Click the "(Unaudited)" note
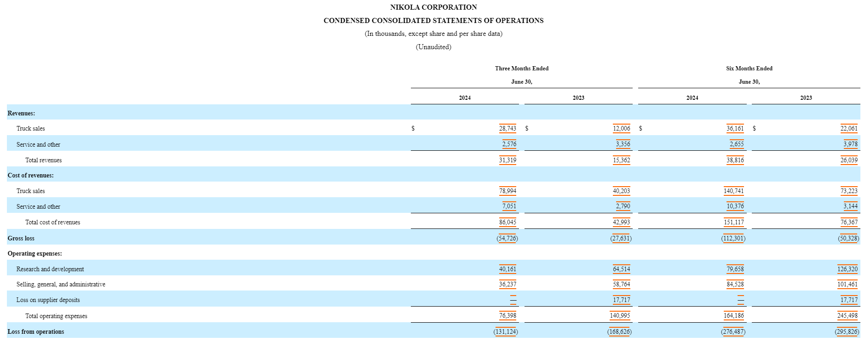Screen dimensions: 865x342 (x=433, y=47)
